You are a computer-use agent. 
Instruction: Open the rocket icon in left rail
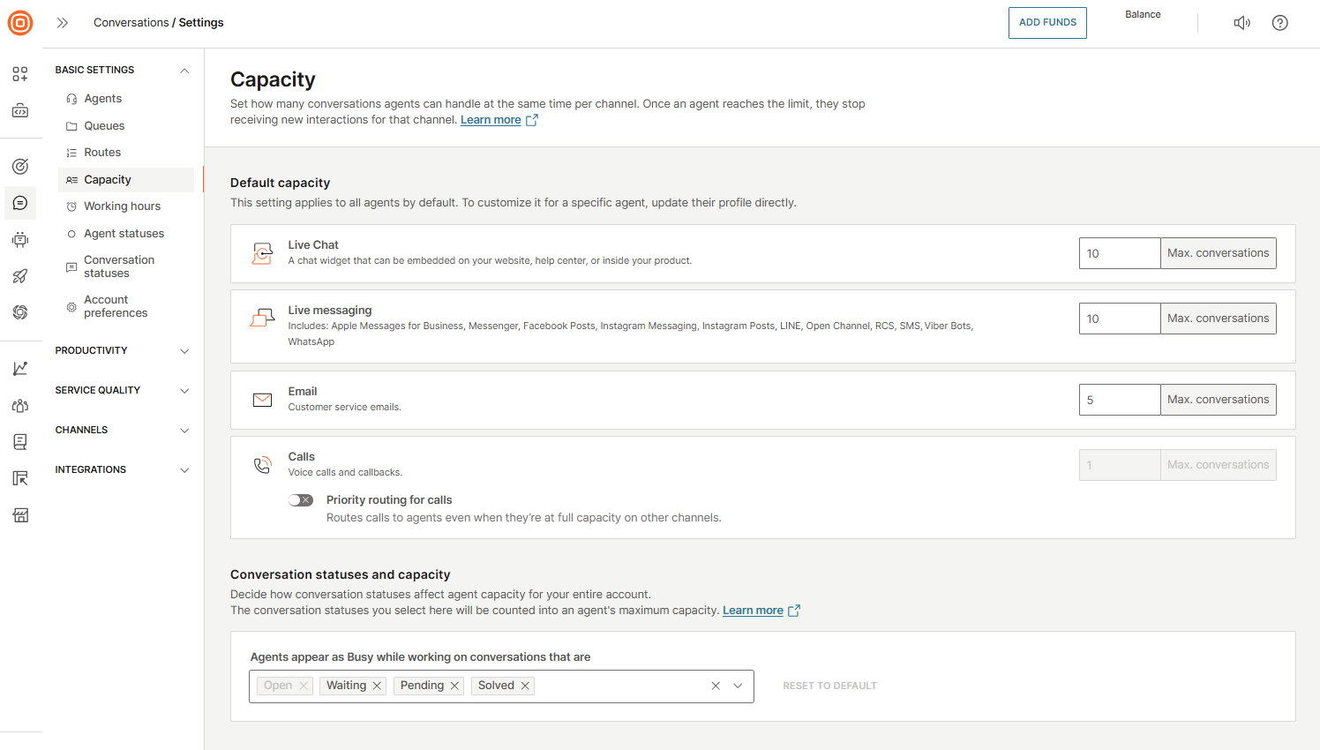[x=20, y=276]
